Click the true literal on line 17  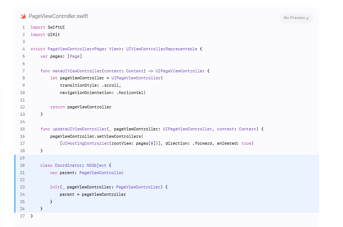(246, 143)
